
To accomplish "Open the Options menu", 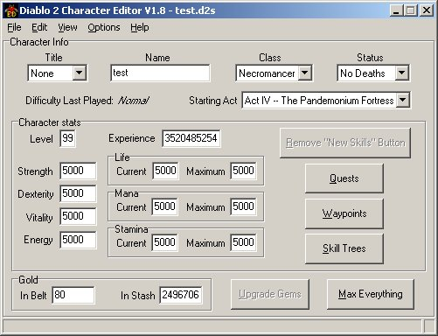I will (104, 27).
